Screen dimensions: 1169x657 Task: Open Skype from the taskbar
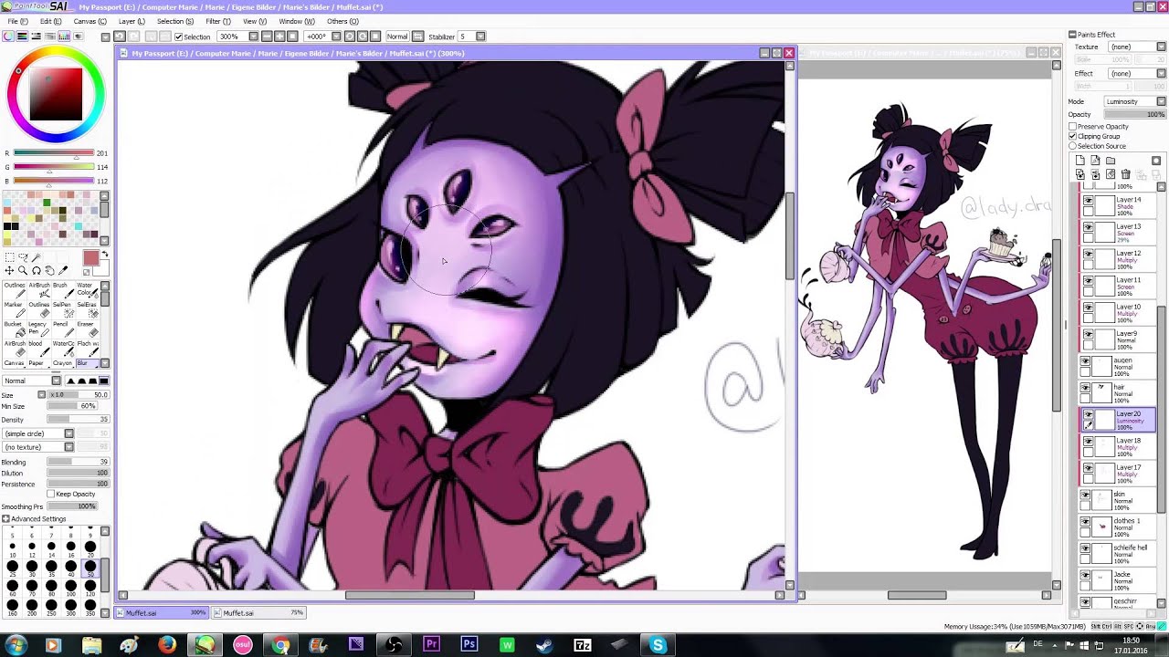point(658,645)
